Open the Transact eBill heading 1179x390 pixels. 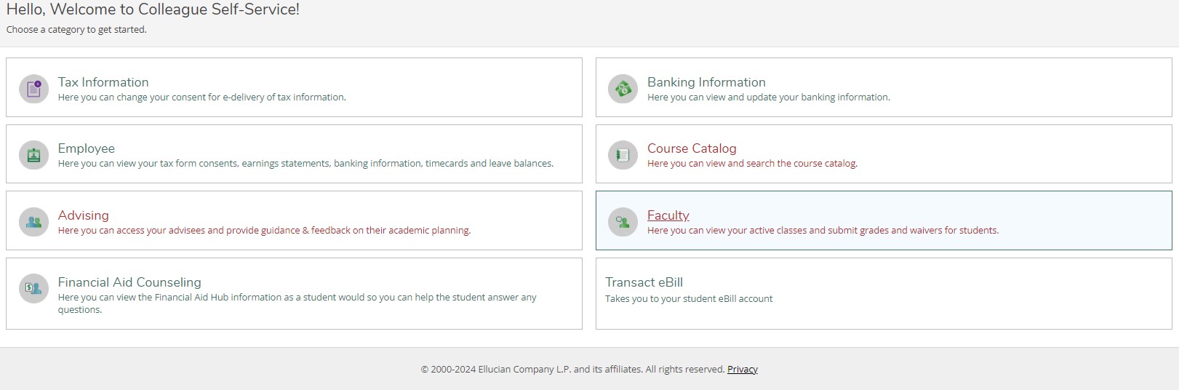(644, 282)
